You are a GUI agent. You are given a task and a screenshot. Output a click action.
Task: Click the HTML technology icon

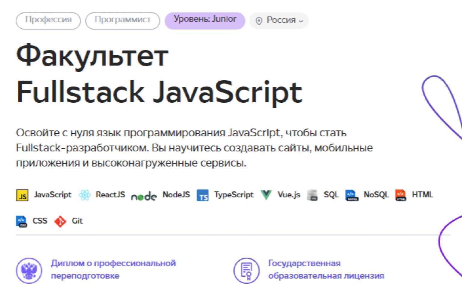pyautogui.click(x=400, y=195)
